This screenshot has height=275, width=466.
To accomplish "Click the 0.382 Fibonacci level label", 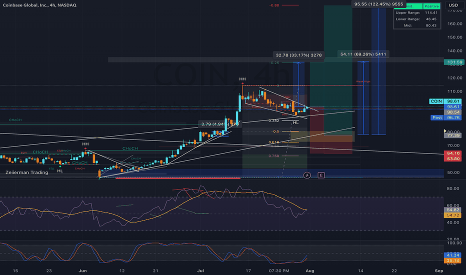I will point(273,120).
